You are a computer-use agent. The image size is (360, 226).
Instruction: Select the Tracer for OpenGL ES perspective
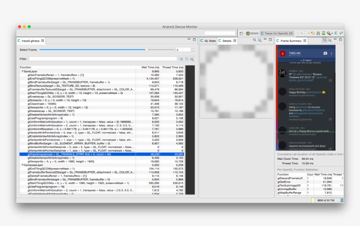pos(277,33)
